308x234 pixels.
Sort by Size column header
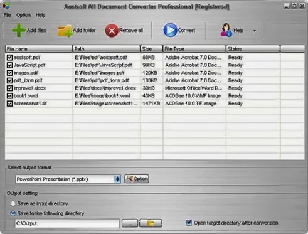click(152, 49)
